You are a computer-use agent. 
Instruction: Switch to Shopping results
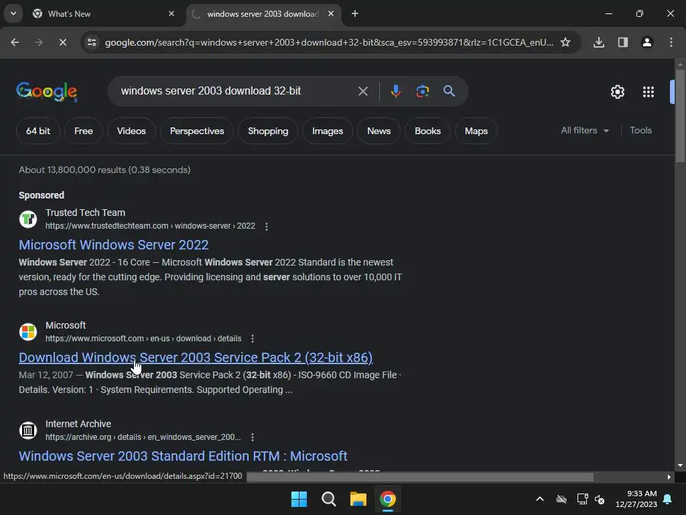(x=268, y=131)
